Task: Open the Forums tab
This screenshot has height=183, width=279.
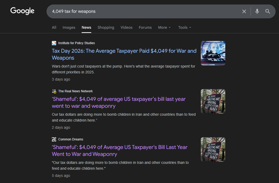Action: click(x=145, y=27)
